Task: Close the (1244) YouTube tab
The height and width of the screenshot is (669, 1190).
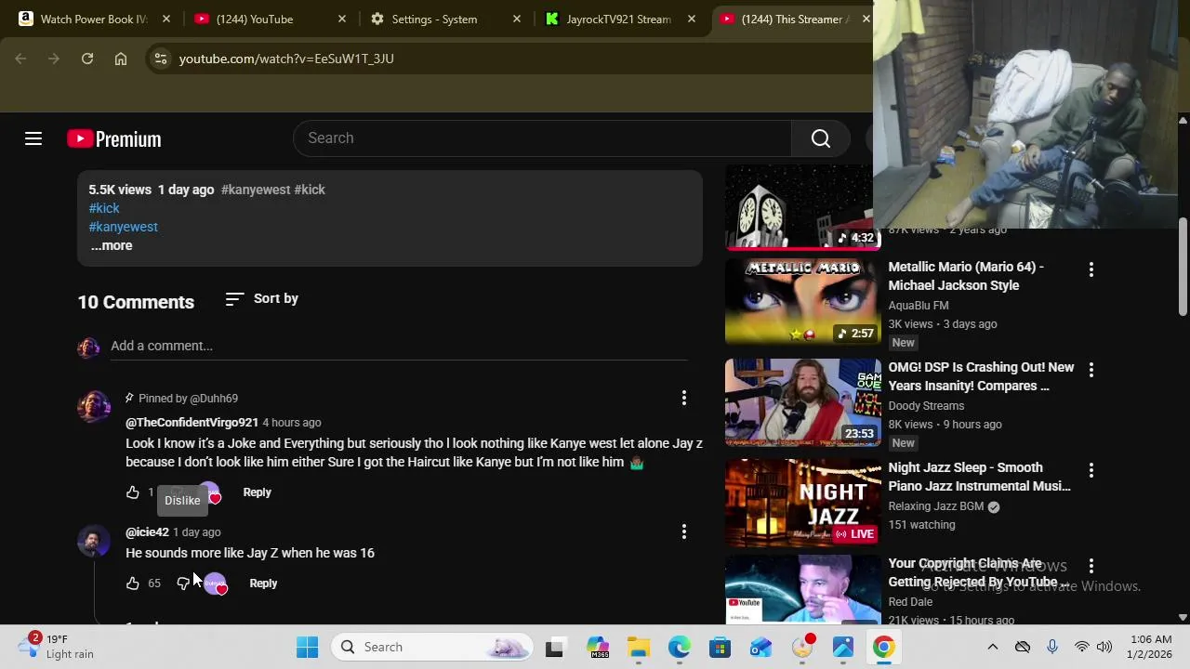Action: click(x=342, y=19)
